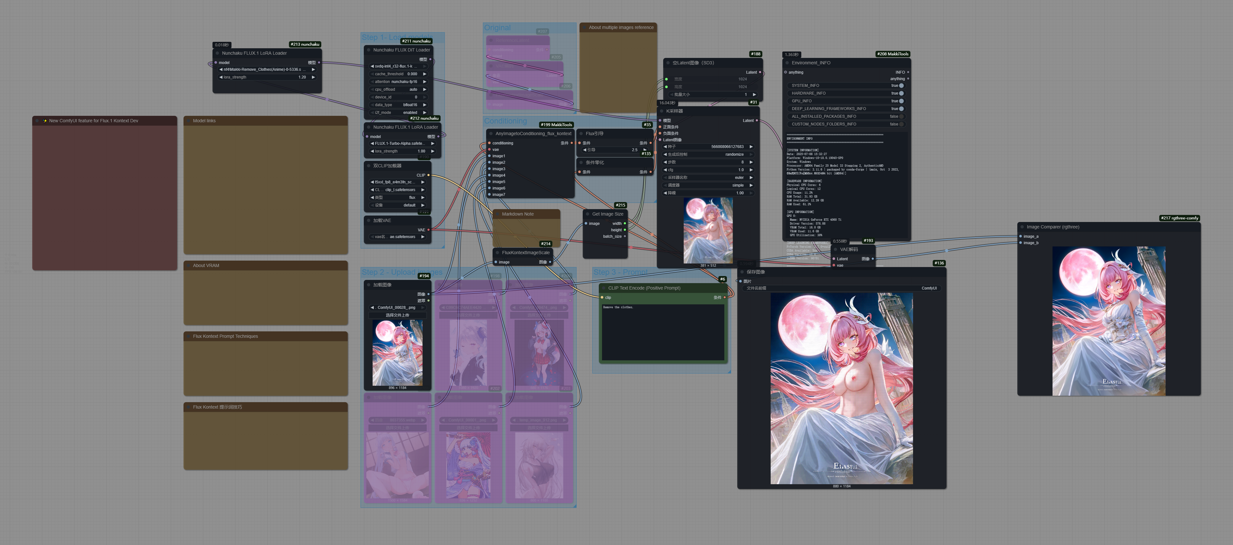The height and width of the screenshot is (545, 1233).
Task: Open the i2f_mode enabled dropdown
Action: 398,113
